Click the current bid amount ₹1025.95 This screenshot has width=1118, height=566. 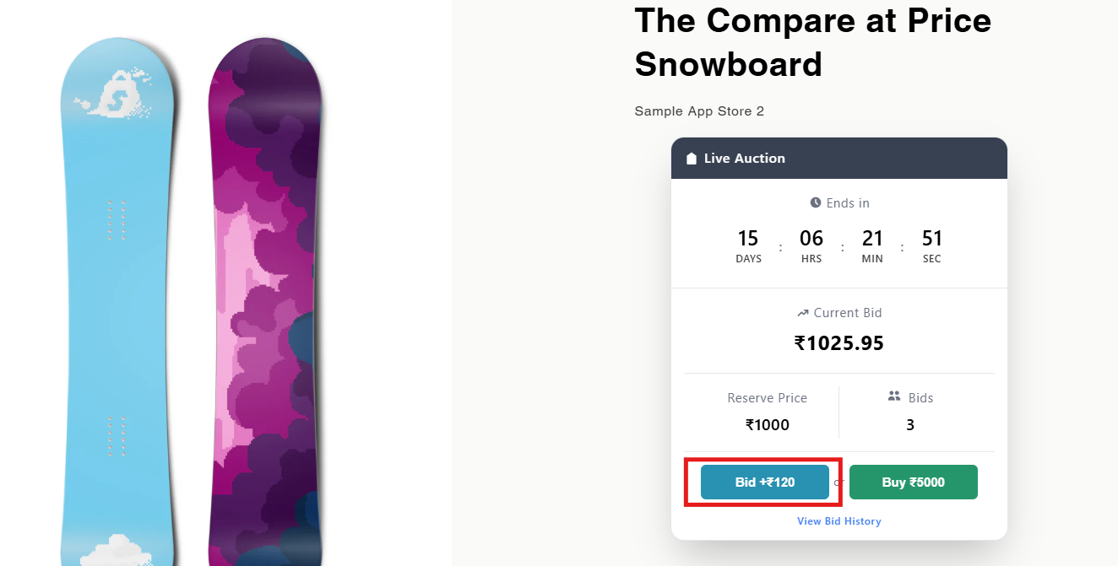coord(838,343)
